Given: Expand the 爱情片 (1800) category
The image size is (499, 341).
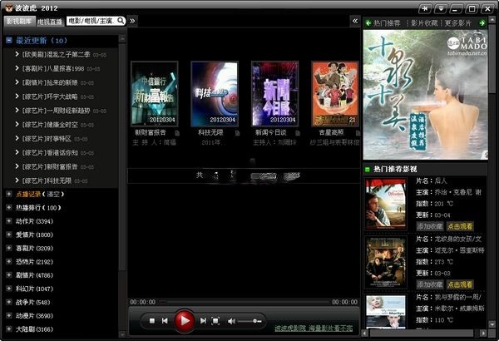Looking at the screenshot, I should 9,235.
